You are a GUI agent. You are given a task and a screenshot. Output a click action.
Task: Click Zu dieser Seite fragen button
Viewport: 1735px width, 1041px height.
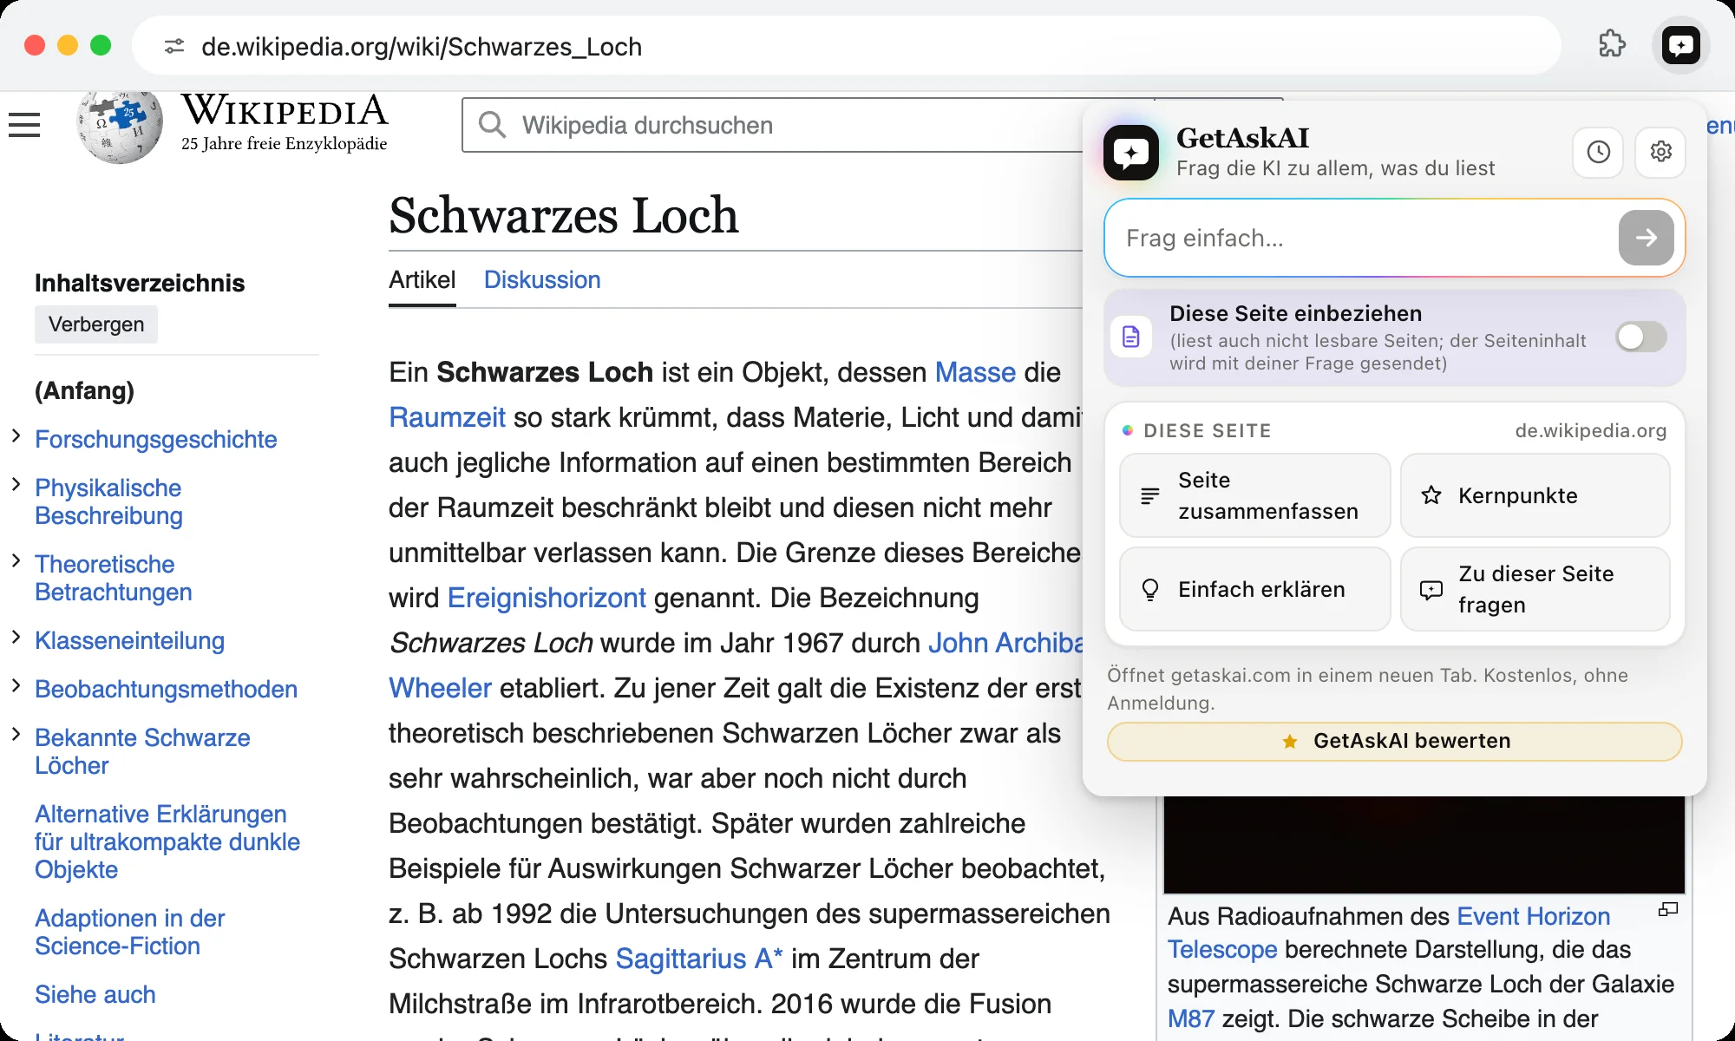[x=1535, y=589]
